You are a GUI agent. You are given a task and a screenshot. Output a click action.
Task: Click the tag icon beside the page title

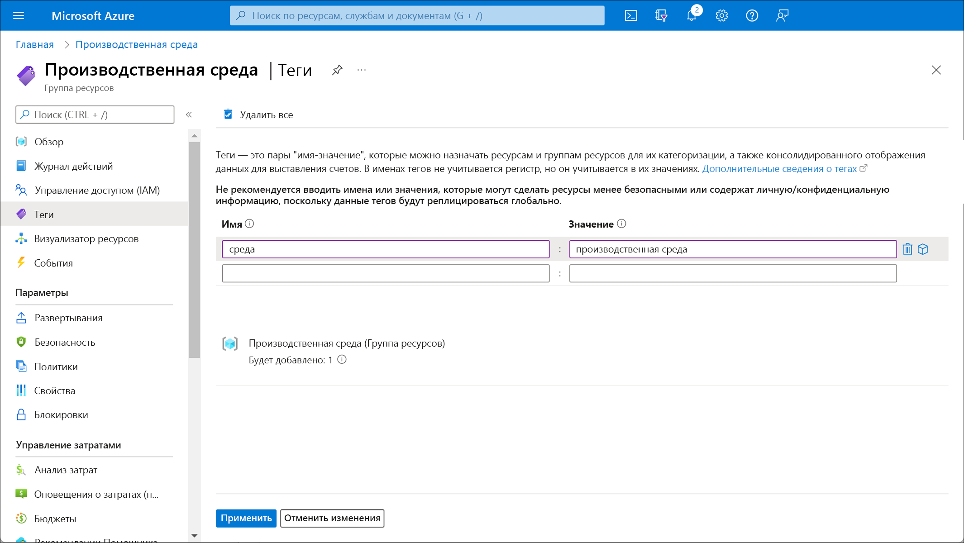pos(26,76)
